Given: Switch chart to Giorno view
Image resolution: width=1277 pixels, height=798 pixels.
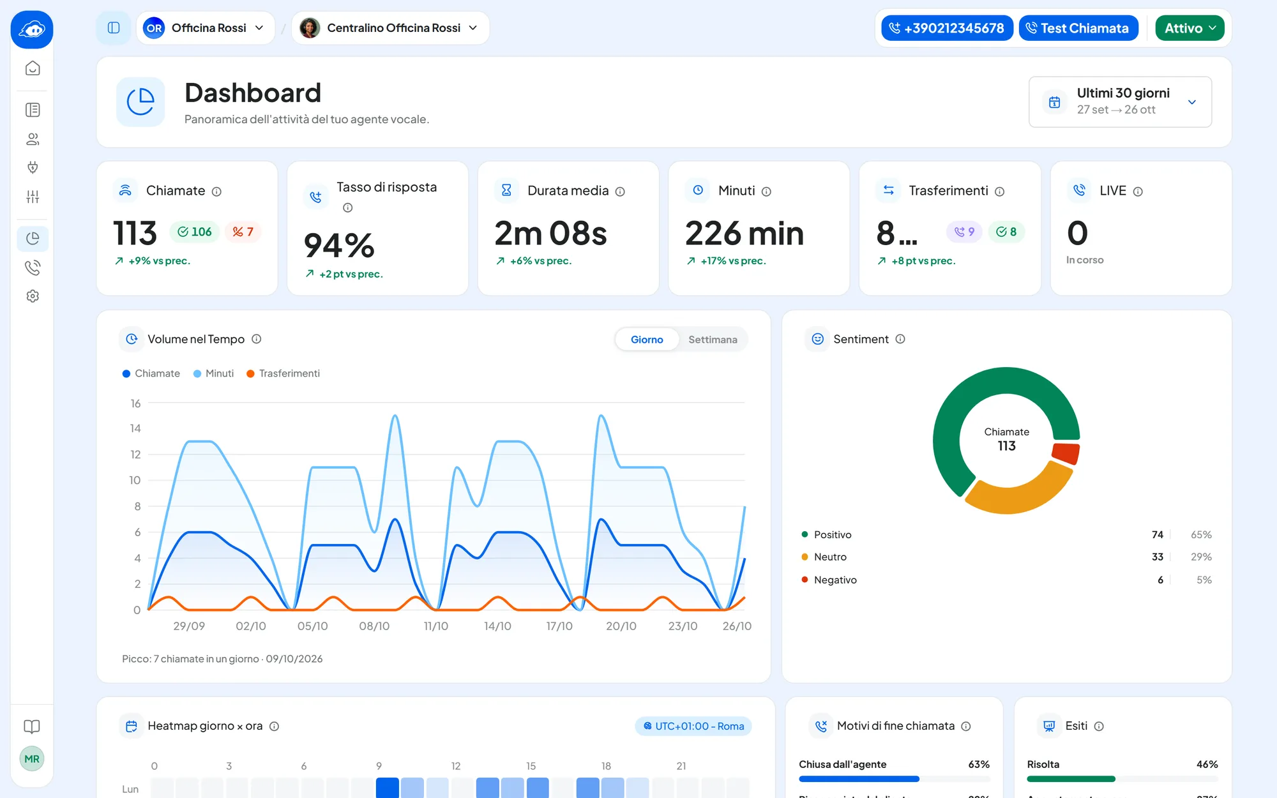Looking at the screenshot, I should 647,340.
